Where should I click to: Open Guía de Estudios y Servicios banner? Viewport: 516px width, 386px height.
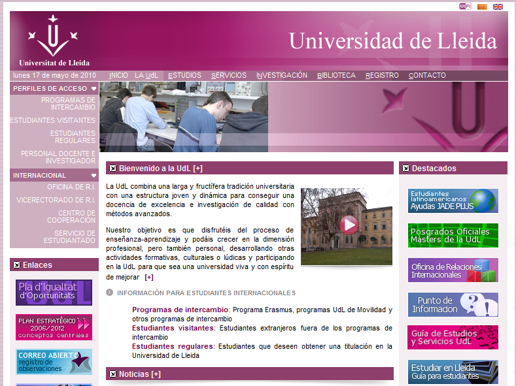pyautogui.click(x=453, y=338)
